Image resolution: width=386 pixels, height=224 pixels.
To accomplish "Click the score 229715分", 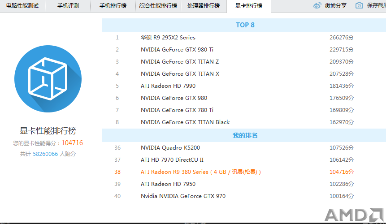I will (x=342, y=50).
